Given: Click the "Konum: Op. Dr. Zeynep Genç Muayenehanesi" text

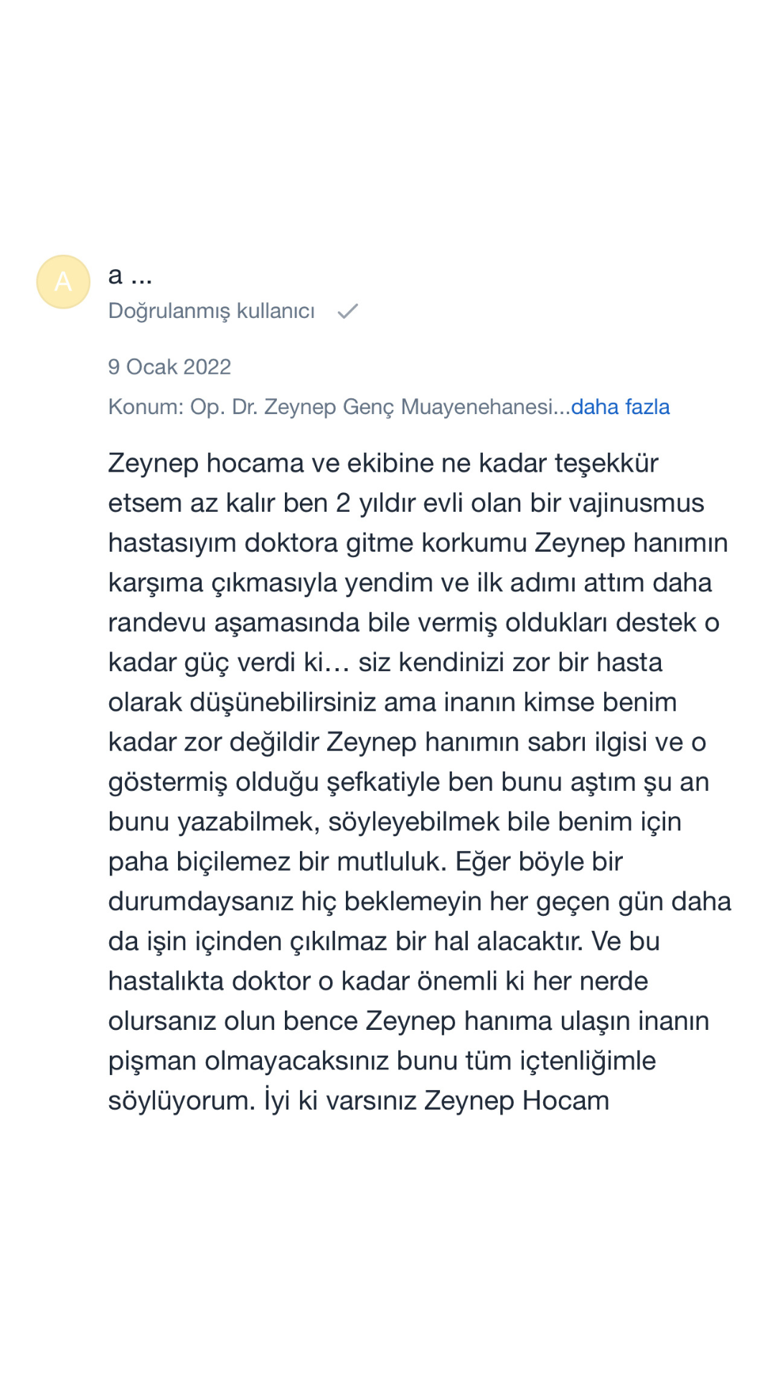Looking at the screenshot, I should tap(330, 407).
